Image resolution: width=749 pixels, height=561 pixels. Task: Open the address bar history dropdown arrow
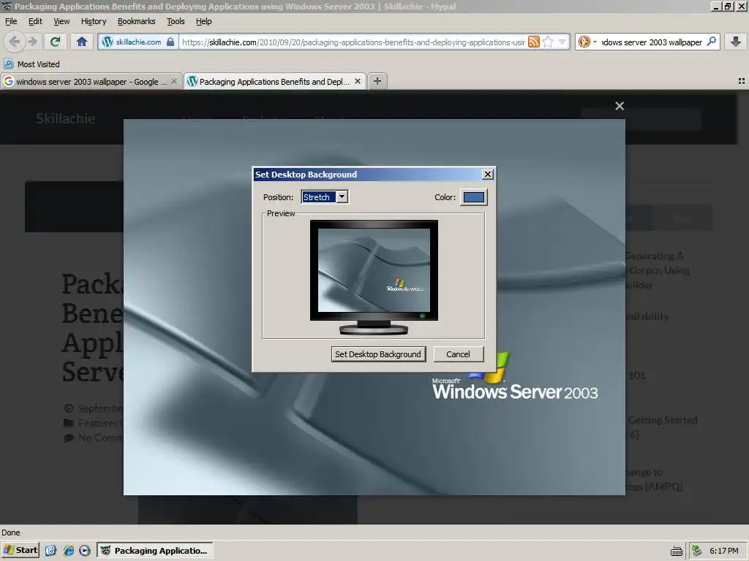click(562, 42)
